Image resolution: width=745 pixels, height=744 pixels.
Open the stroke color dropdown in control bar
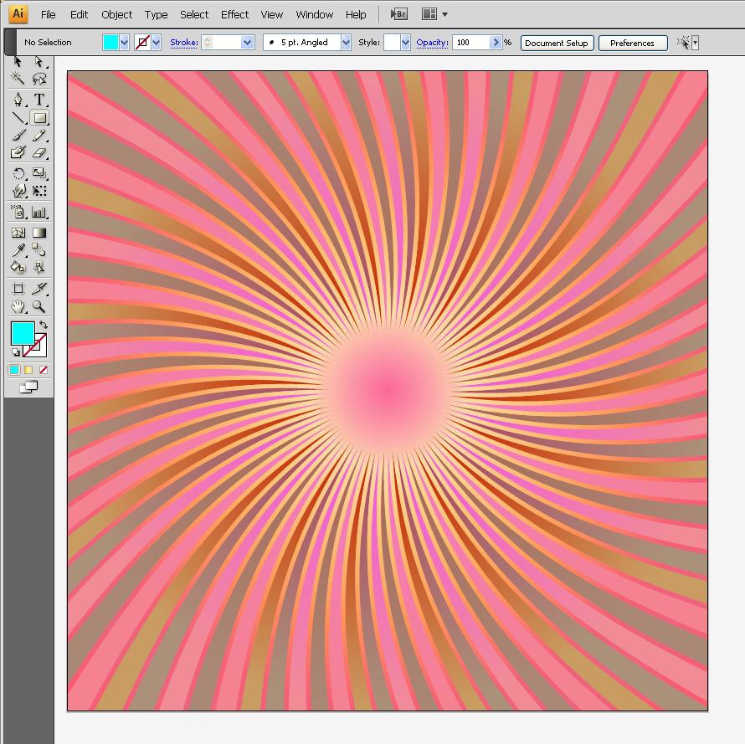pyautogui.click(x=156, y=43)
